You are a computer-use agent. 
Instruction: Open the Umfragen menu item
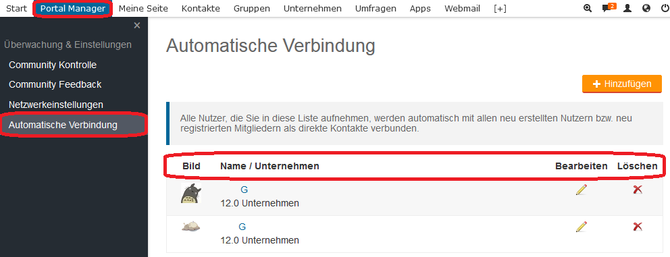pyautogui.click(x=376, y=9)
